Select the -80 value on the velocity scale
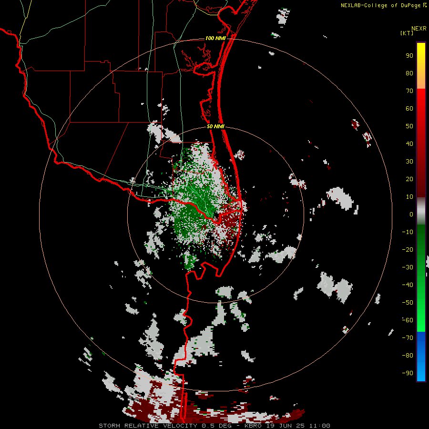This screenshot has width=429, height=429. click(408, 356)
